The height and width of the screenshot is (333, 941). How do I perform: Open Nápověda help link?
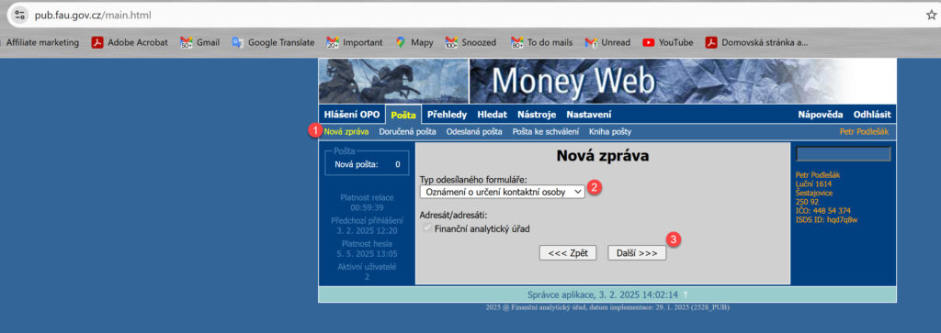tap(821, 115)
